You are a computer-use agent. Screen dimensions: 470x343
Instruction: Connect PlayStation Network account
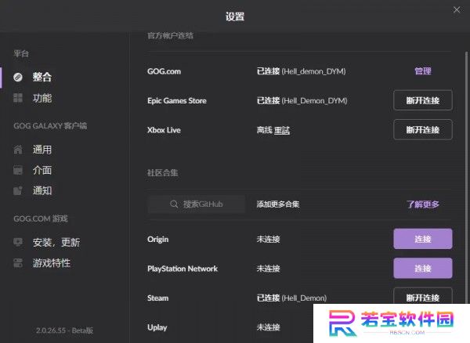pyautogui.click(x=423, y=268)
